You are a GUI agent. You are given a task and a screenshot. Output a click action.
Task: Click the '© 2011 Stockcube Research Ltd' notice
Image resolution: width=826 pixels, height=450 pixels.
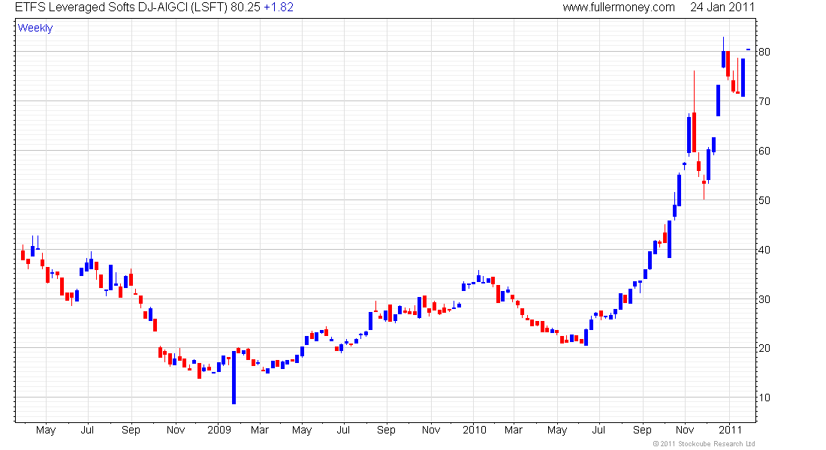point(704,444)
